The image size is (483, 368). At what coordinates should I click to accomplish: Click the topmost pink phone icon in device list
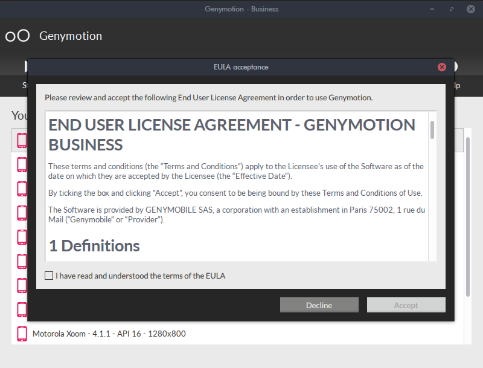tap(22, 140)
